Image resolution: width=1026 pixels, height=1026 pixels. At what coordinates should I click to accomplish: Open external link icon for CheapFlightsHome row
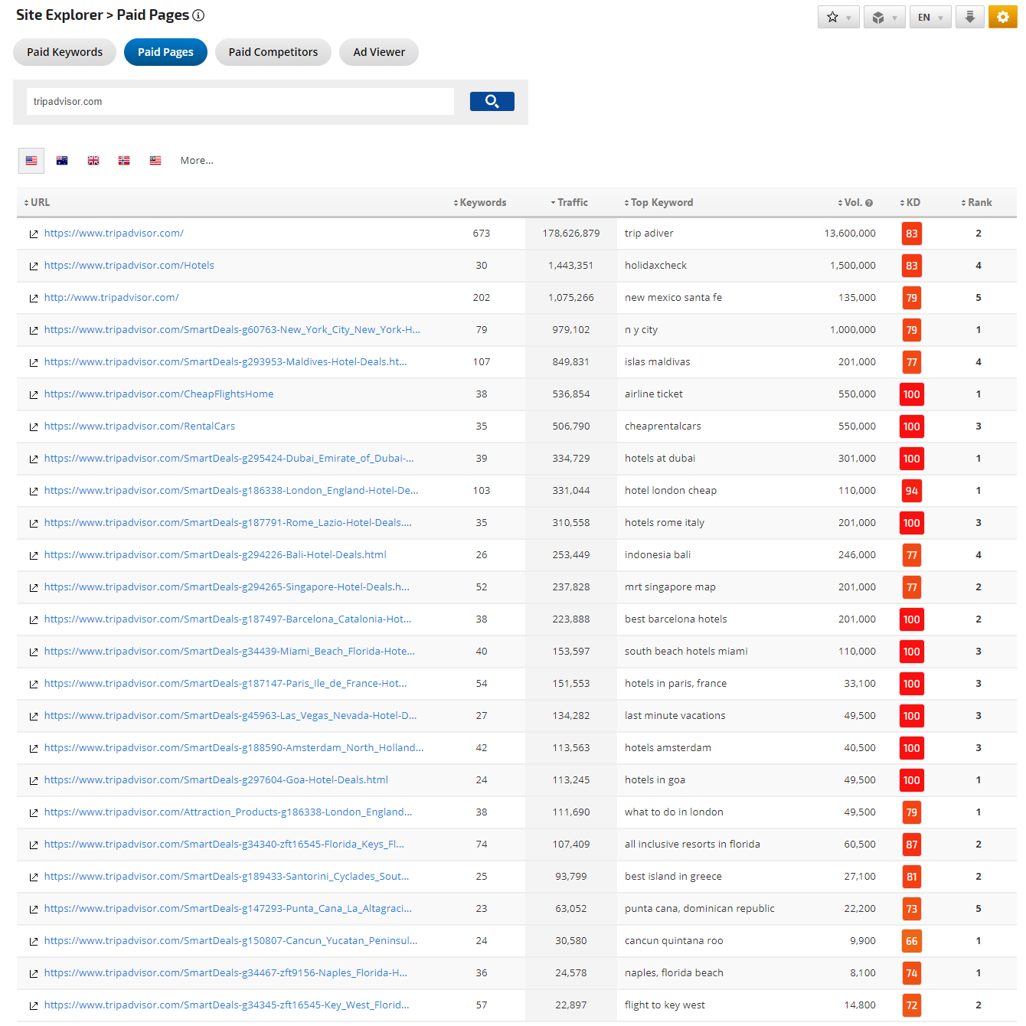click(34, 395)
